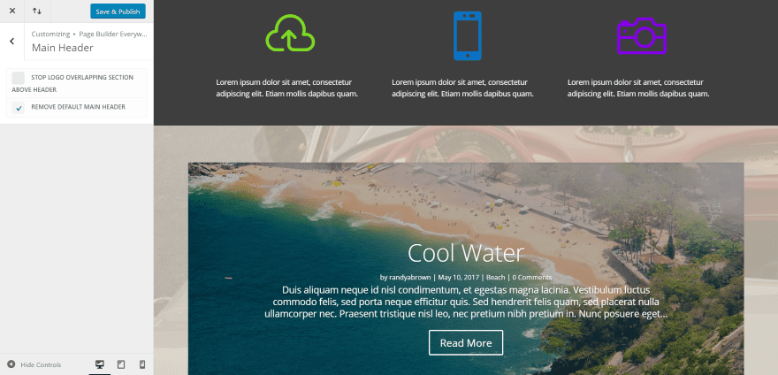Click the Hide Controls arrow icon
This screenshot has width=778, height=375.
11,364
